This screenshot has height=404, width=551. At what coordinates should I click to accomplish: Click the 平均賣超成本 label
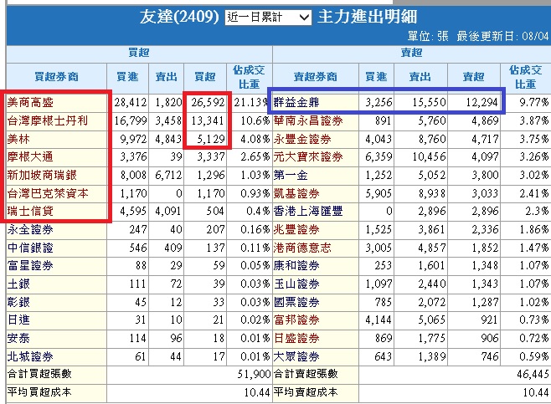pyautogui.click(x=306, y=392)
